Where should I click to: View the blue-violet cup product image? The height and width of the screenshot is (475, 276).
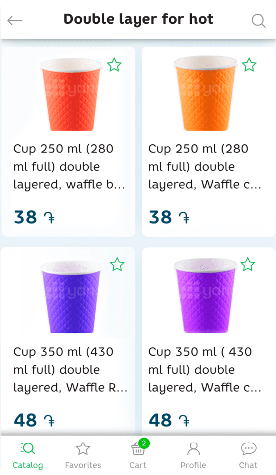click(71, 297)
